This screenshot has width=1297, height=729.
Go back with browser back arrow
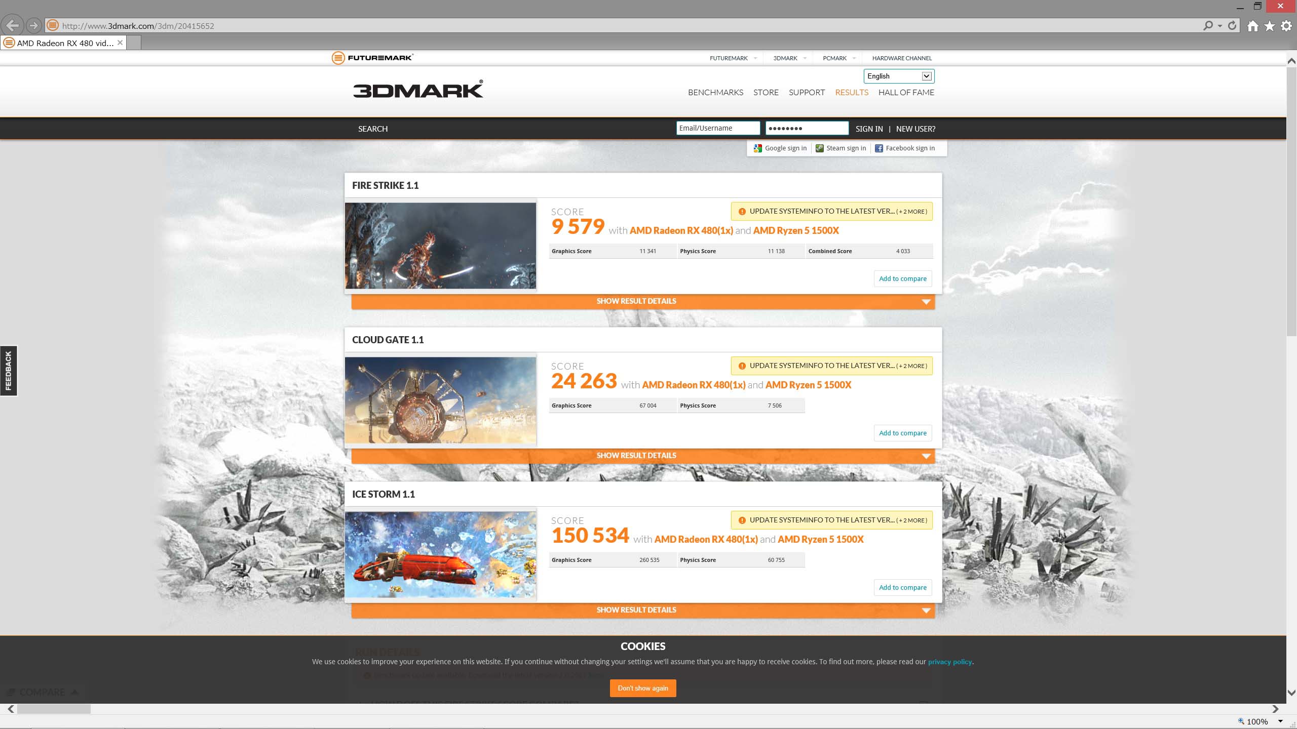coord(13,25)
